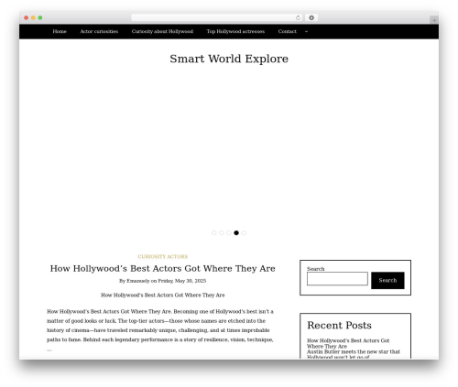Focus the browser address bar

(216, 18)
